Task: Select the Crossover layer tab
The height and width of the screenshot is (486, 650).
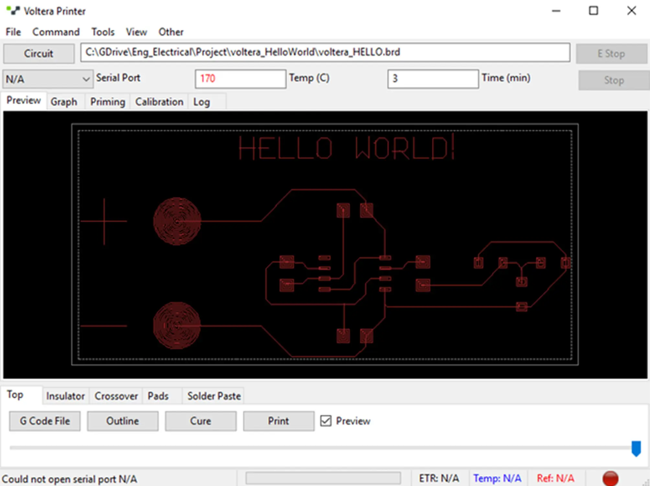Action: (x=116, y=396)
